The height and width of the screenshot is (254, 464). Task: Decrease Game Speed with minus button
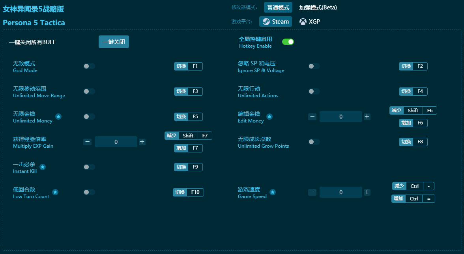pyautogui.click(x=312, y=192)
